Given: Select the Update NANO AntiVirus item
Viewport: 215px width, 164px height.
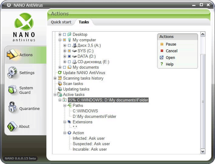Looking at the screenshot, I should tap(84, 73).
